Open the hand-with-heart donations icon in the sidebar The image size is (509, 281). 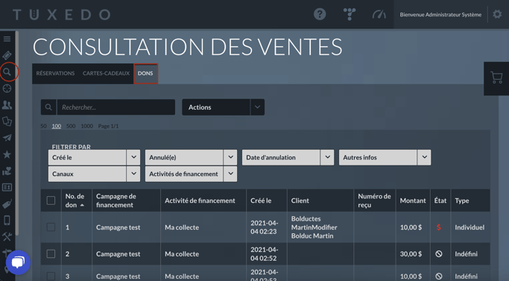pyautogui.click(x=7, y=171)
